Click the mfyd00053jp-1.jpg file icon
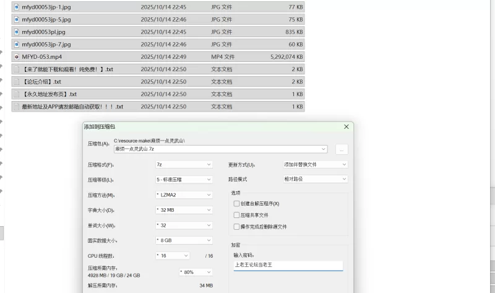Image resolution: width=495 pixels, height=293 pixels. pos(17,7)
